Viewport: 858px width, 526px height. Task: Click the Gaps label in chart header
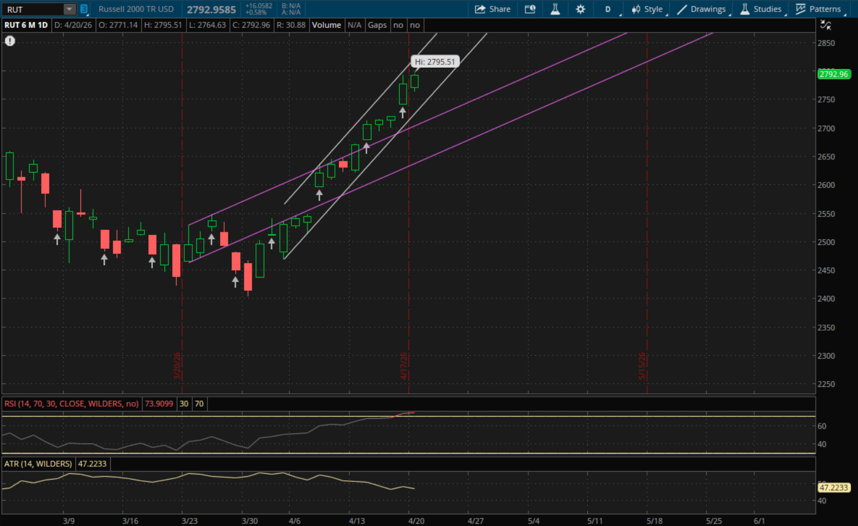pyautogui.click(x=377, y=25)
